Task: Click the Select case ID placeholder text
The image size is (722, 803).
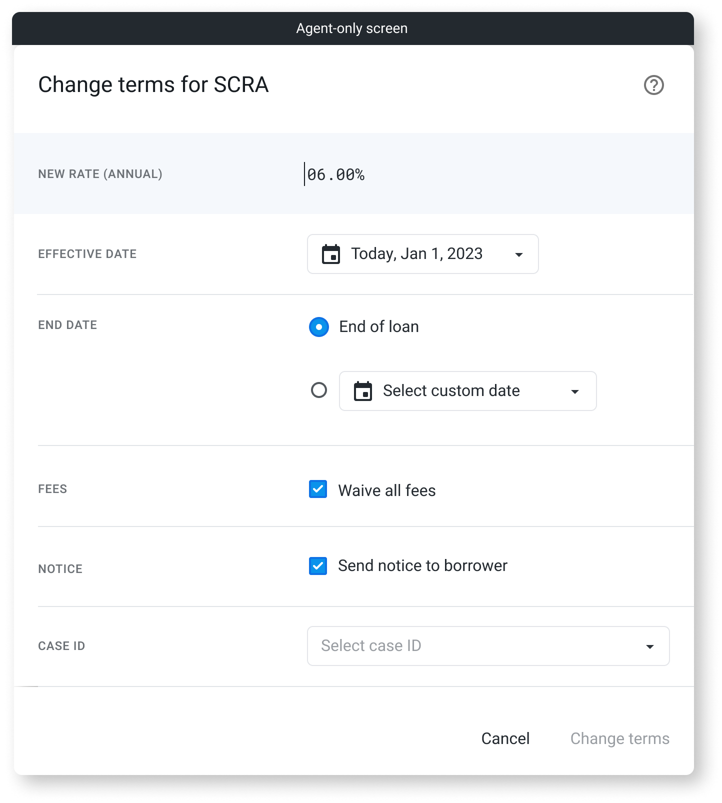Action: click(371, 645)
